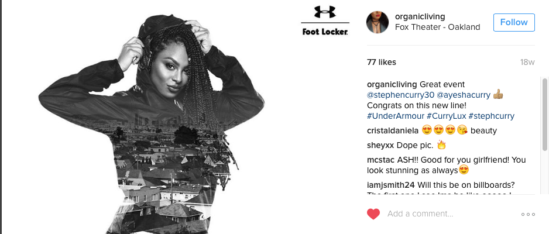View the 77 likes list
The width and height of the screenshot is (549, 234).
(382, 62)
